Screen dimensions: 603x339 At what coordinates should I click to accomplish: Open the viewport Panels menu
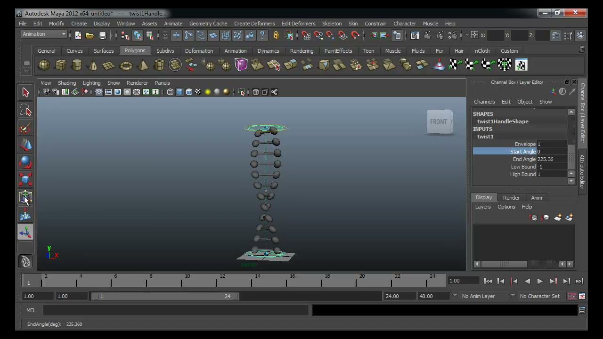pyautogui.click(x=162, y=83)
